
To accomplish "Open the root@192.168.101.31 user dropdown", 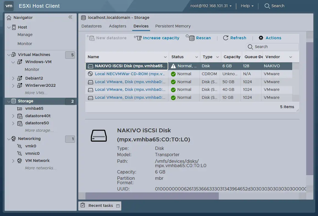I will pyautogui.click(x=211, y=6).
